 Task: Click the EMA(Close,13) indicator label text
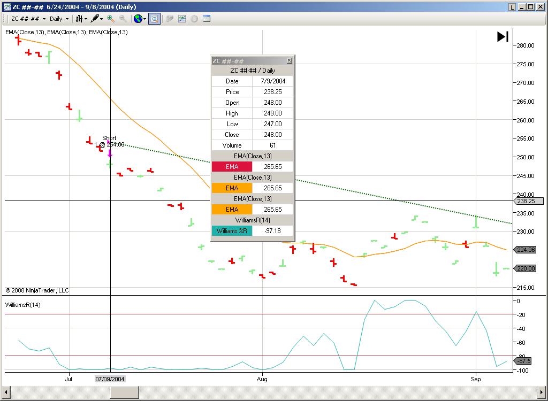(x=66, y=32)
